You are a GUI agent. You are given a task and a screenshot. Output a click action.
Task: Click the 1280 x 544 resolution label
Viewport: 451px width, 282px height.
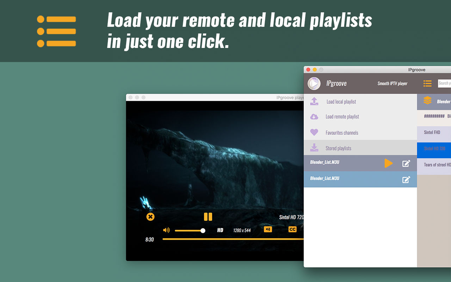coord(242,230)
